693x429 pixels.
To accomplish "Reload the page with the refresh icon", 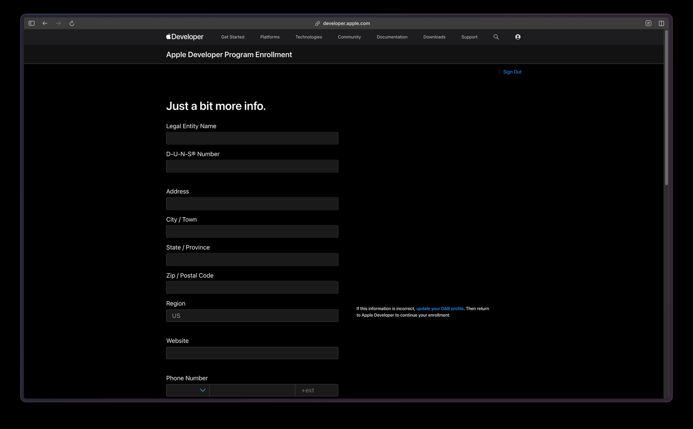I will 72,23.
